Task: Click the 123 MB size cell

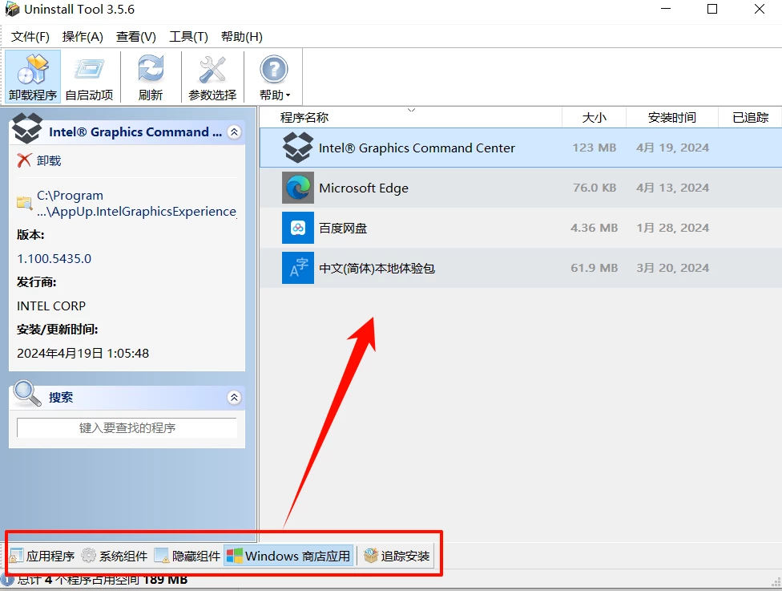Action: coord(594,148)
